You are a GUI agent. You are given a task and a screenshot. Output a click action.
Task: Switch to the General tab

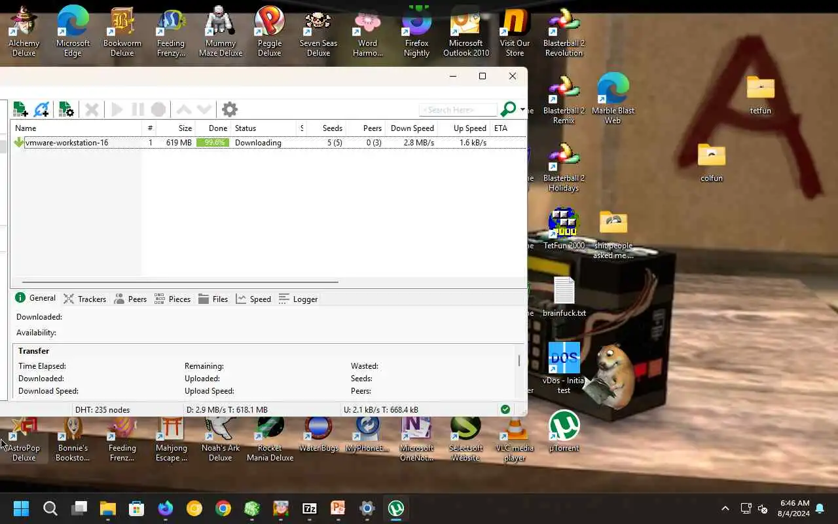pyautogui.click(x=35, y=298)
